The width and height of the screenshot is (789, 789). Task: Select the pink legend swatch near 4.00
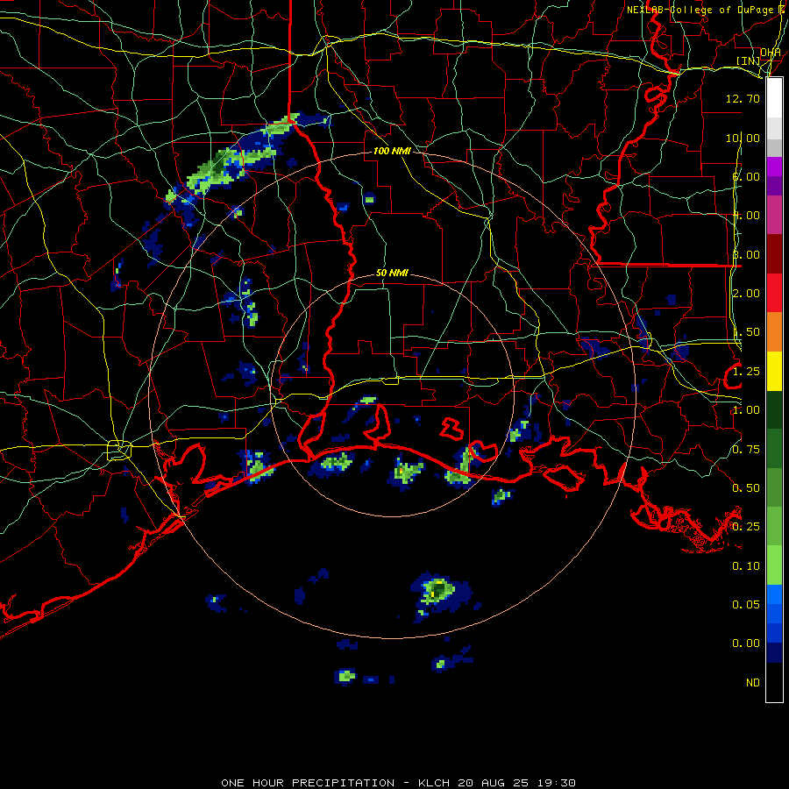coord(774,215)
